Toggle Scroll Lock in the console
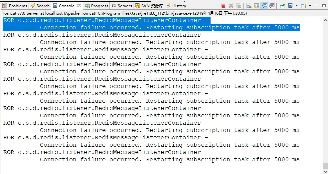The image size is (328, 174). pos(256,6)
